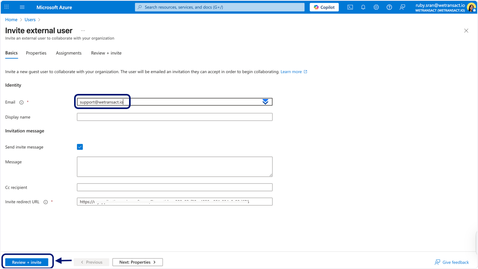This screenshot has width=478, height=269.
Task: Open the ellipsis menu next to Invite external user
Action: click(x=83, y=31)
